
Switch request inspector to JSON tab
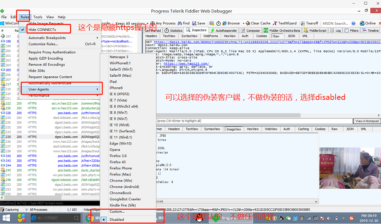click(x=291, y=36)
